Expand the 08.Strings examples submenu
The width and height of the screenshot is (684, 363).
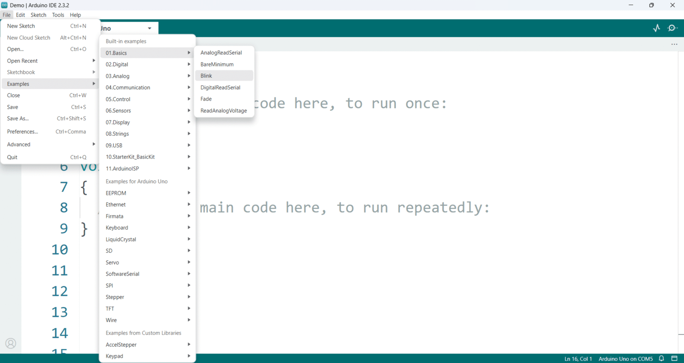pos(147,134)
